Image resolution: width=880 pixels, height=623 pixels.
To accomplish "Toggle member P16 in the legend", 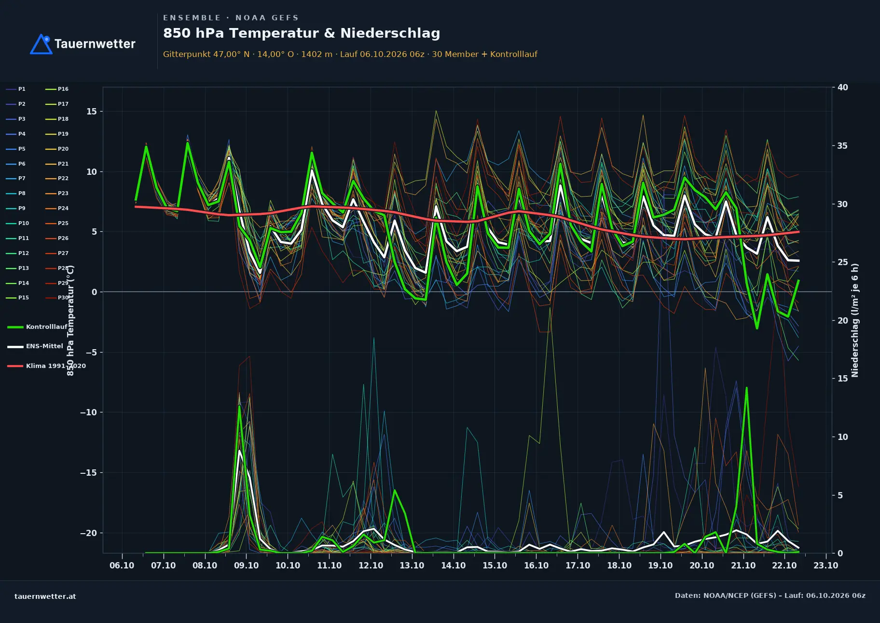I will [57, 89].
